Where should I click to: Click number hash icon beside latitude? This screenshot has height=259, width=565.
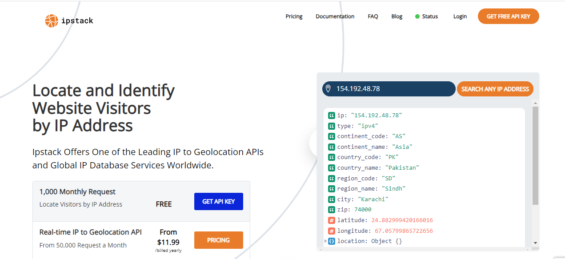[331, 220]
